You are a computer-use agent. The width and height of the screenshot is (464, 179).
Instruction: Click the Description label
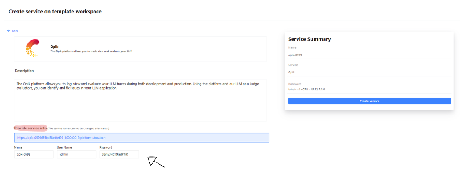(24, 71)
